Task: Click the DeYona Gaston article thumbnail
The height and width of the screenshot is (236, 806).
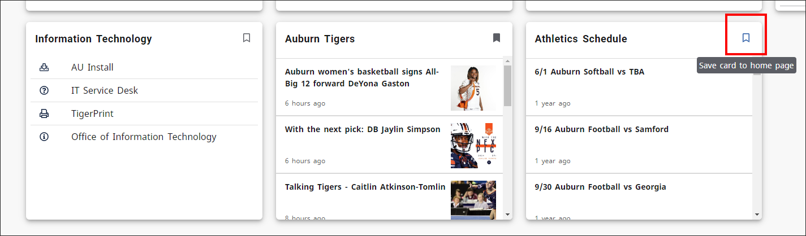Action: tap(473, 88)
